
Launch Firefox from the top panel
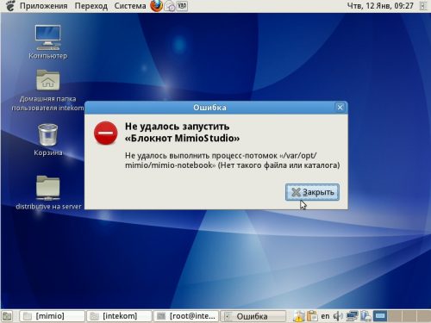157,6
